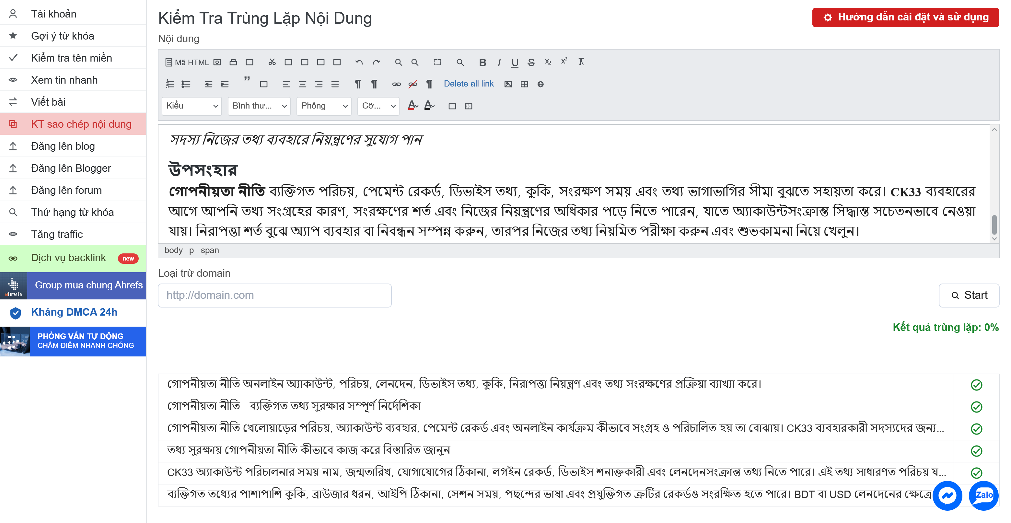Select the 'body' element in editor path
1011x523 pixels.
coord(173,250)
